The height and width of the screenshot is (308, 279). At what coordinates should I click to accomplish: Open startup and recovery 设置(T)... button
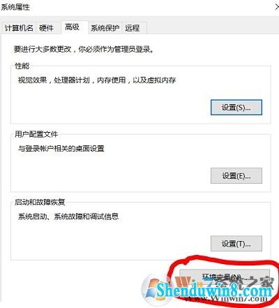236,244
